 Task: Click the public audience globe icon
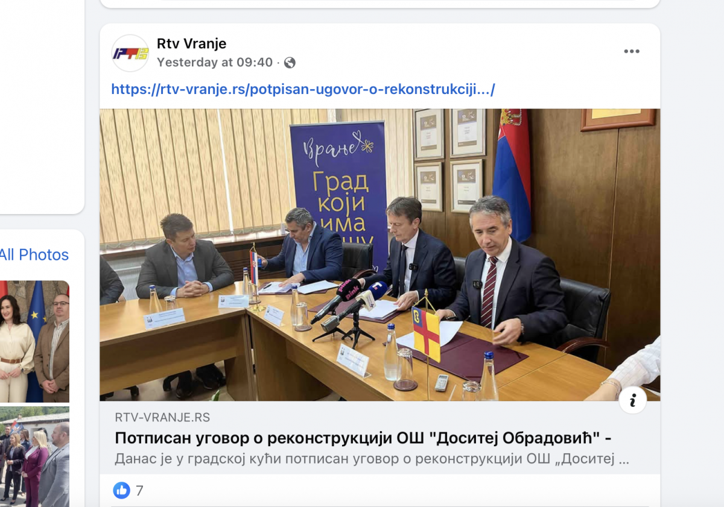[290, 63]
